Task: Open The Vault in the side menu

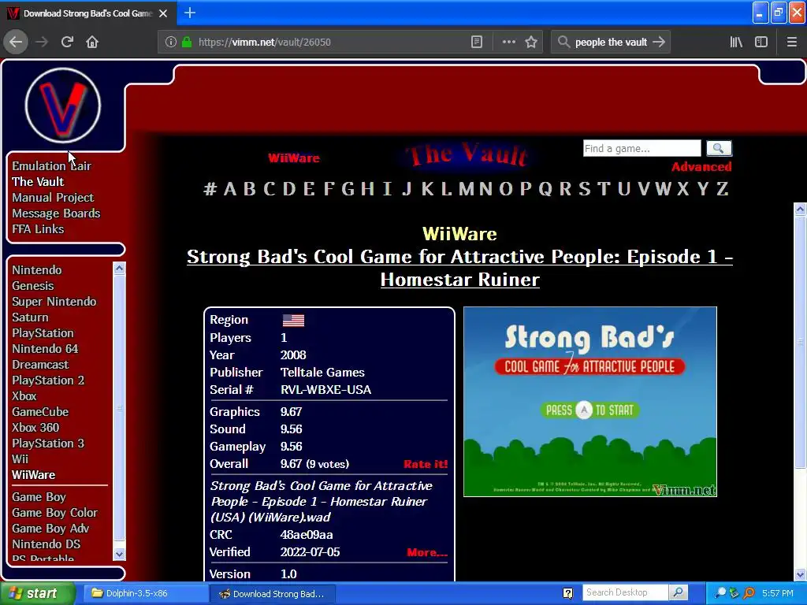Action: (38, 182)
